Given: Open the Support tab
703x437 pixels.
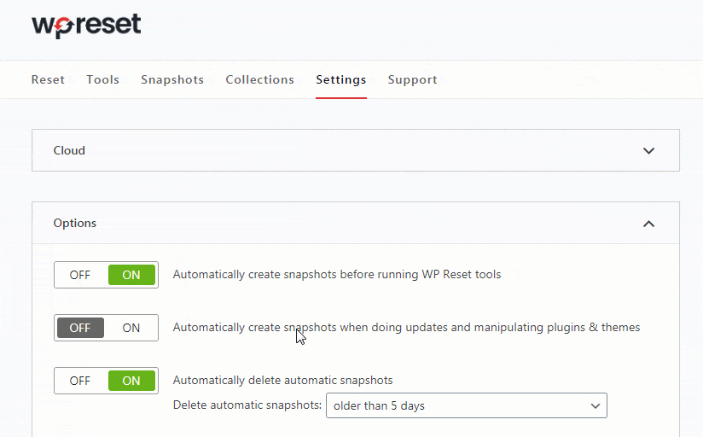Looking at the screenshot, I should (x=412, y=79).
